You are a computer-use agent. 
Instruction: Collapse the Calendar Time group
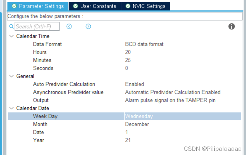click(12, 36)
